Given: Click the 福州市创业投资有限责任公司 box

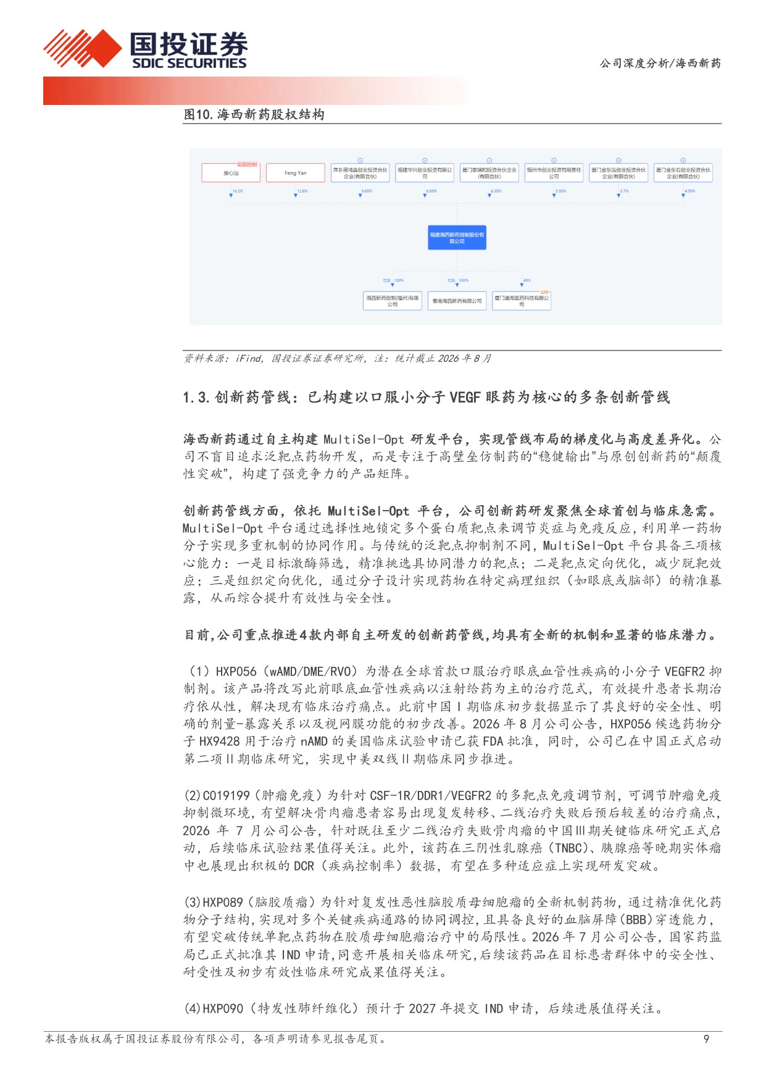Looking at the screenshot, I should [x=554, y=173].
